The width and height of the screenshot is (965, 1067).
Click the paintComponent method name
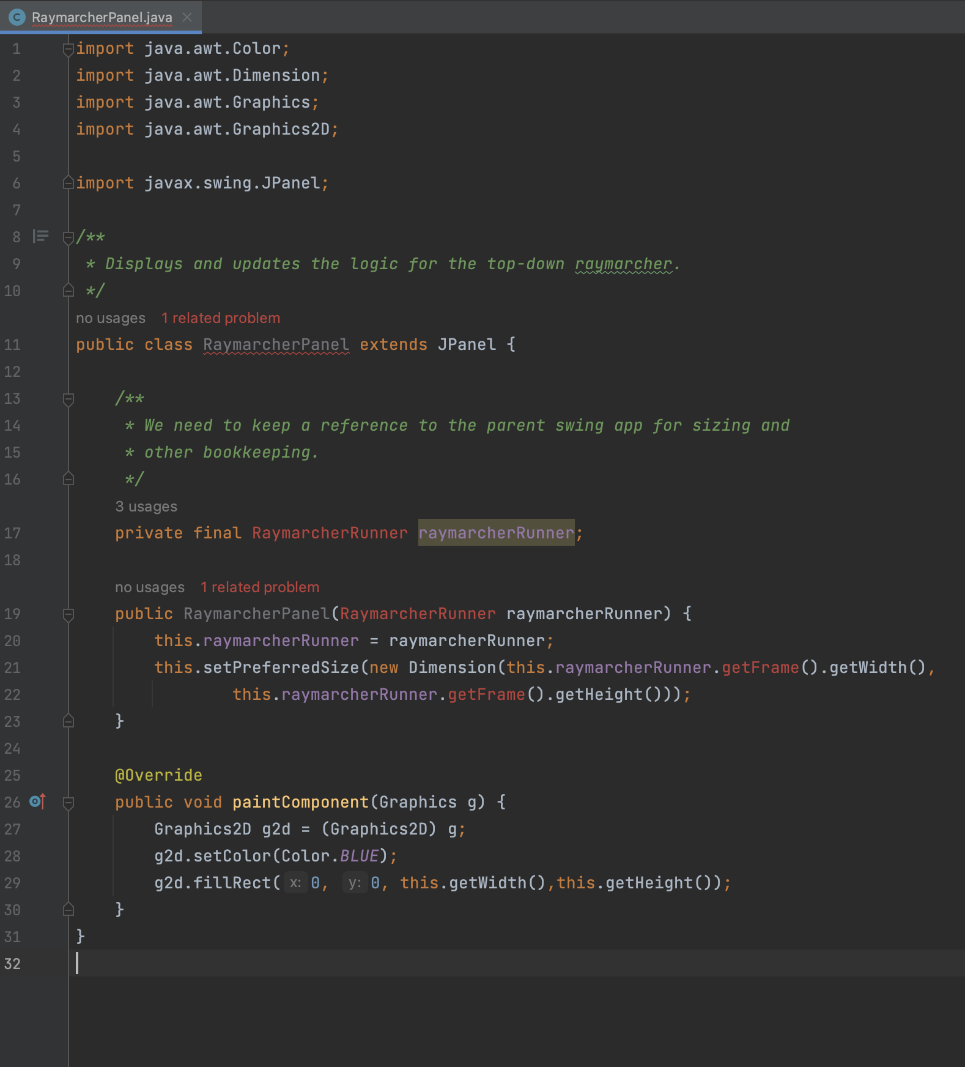click(301, 802)
